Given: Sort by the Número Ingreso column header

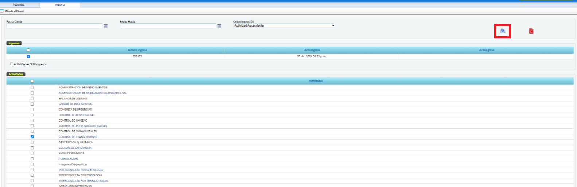Looking at the screenshot, I should [137, 50].
